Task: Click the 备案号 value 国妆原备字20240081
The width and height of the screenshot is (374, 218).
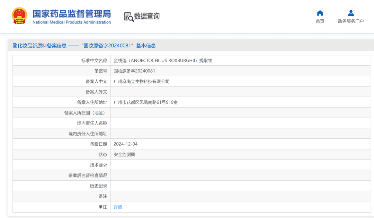Action: 134,71
